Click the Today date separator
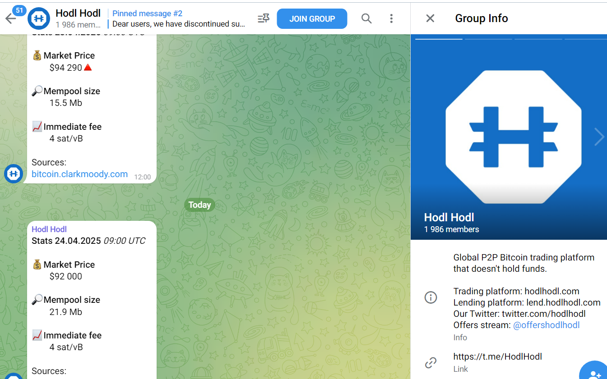The height and width of the screenshot is (379, 607). pyautogui.click(x=199, y=205)
